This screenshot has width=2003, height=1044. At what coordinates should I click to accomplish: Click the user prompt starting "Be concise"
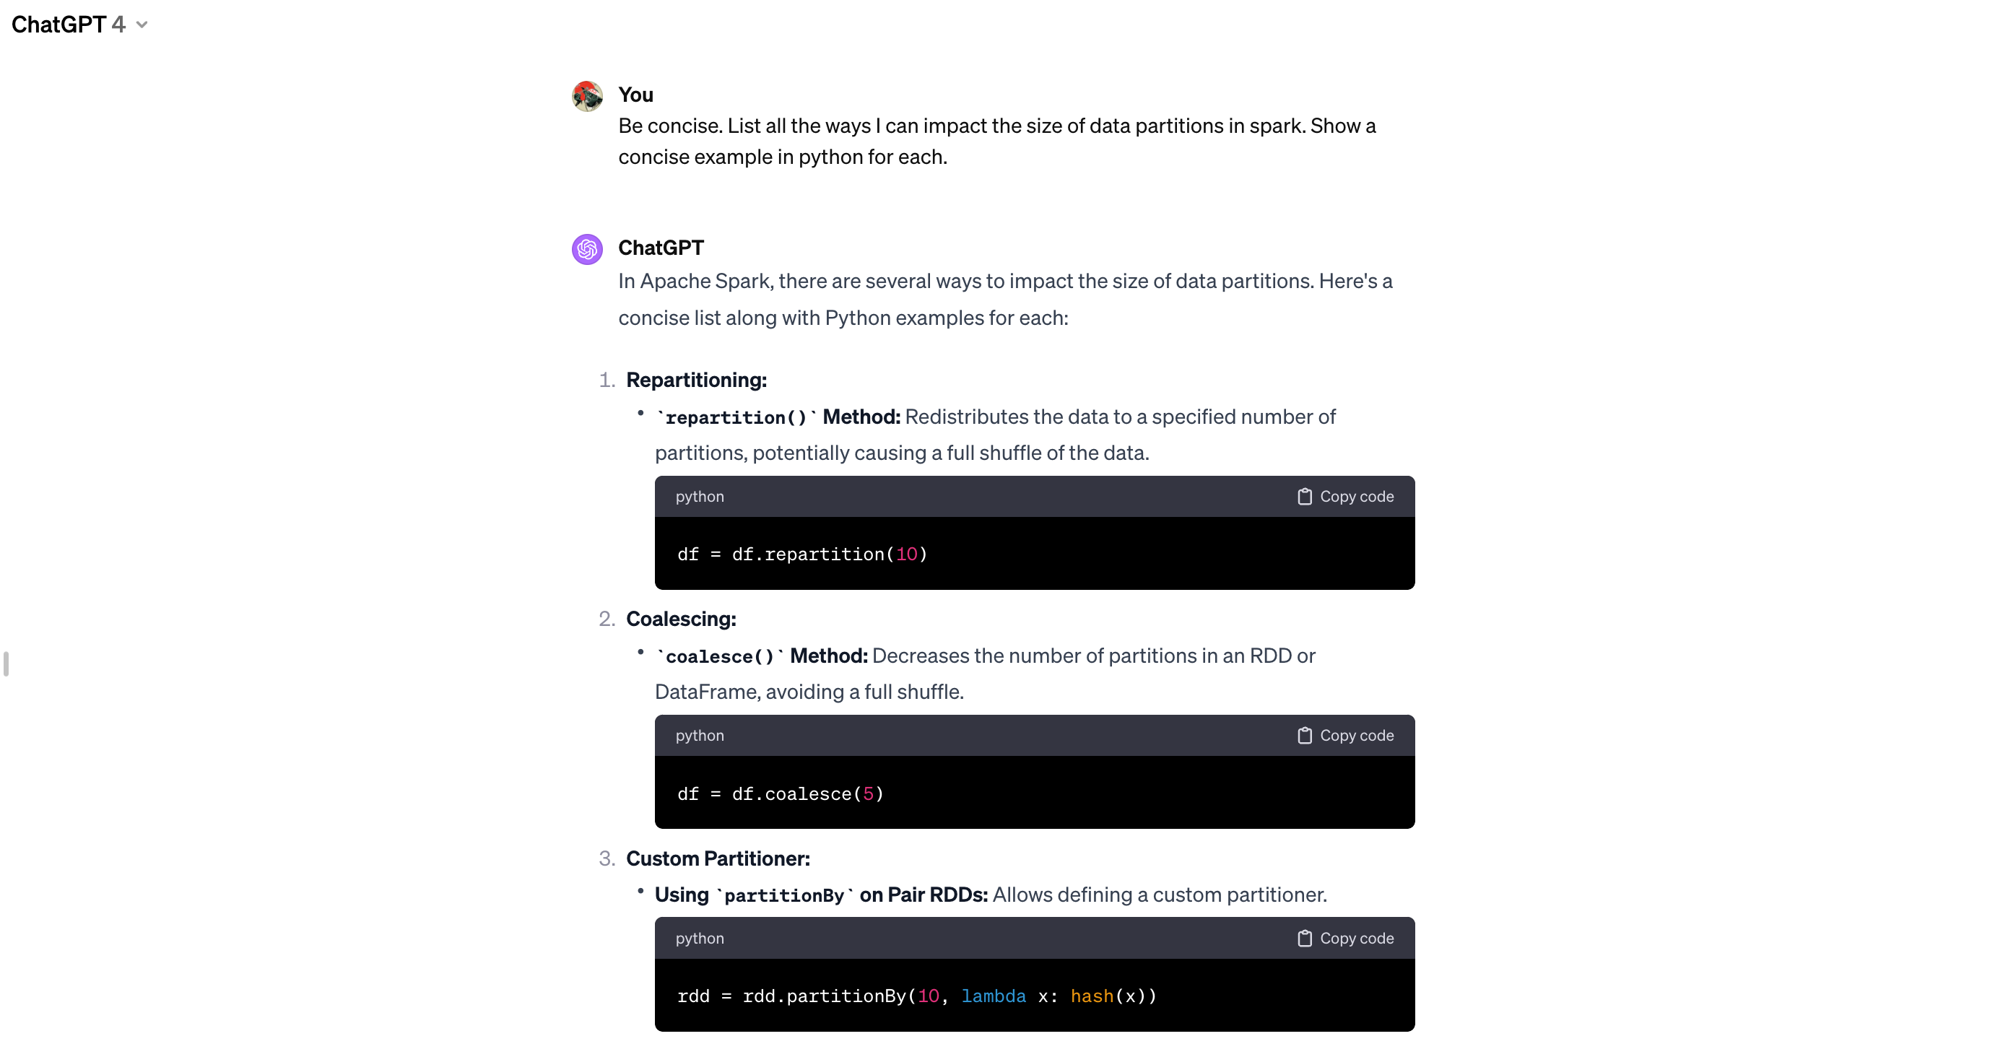coord(996,142)
